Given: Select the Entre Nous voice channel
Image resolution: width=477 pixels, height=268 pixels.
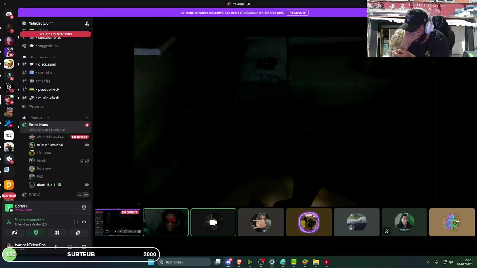Looking at the screenshot, I should (56, 127).
